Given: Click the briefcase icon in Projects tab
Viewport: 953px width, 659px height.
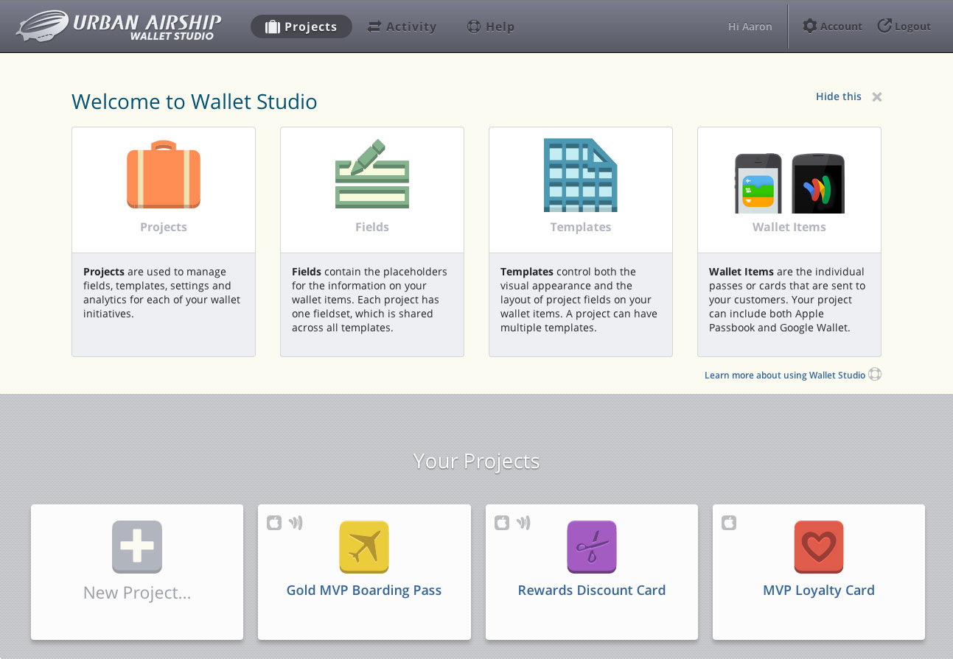Looking at the screenshot, I should (x=273, y=27).
